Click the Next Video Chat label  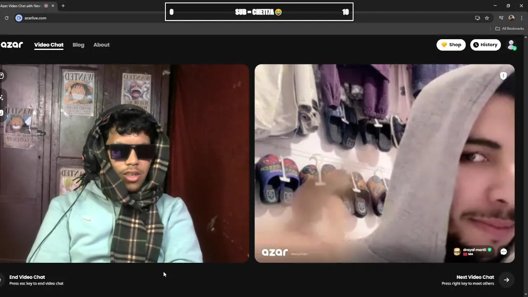click(475, 277)
